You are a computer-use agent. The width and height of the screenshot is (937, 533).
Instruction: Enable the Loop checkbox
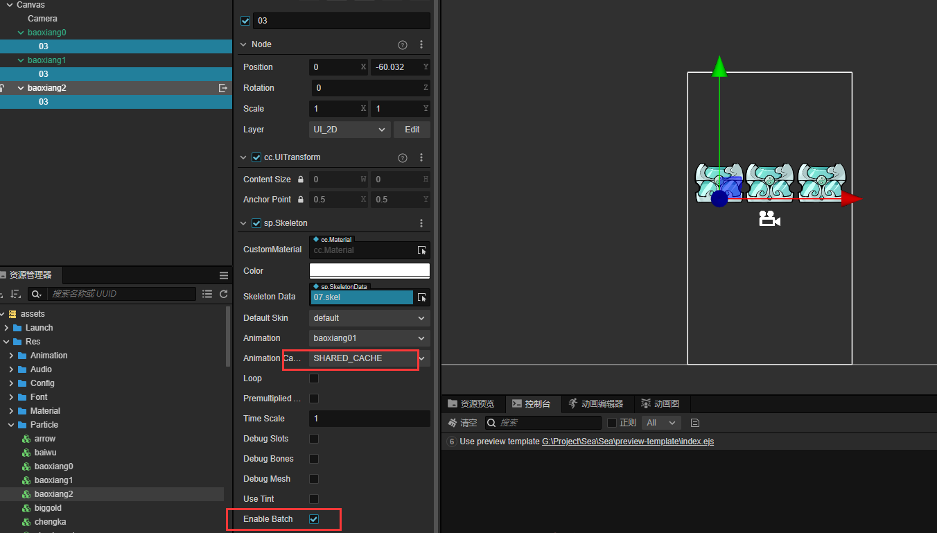(314, 378)
